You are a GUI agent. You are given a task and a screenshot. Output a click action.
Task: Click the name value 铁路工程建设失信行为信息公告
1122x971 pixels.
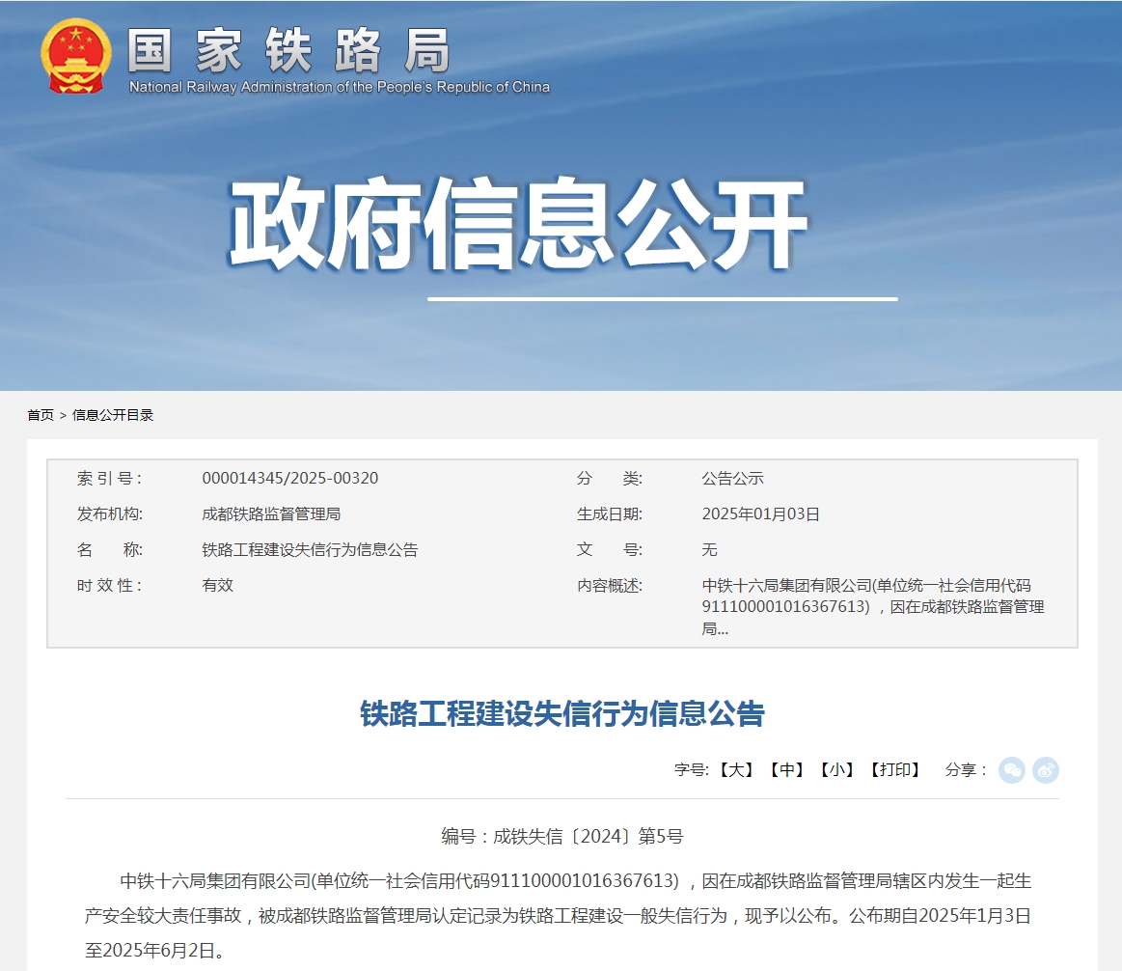click(310, 550)
